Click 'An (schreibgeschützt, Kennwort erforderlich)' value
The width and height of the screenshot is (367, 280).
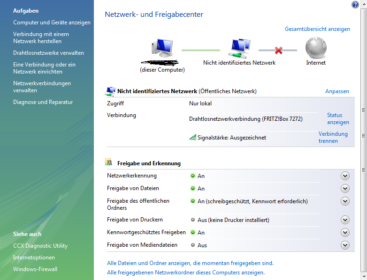coord(252,201)
